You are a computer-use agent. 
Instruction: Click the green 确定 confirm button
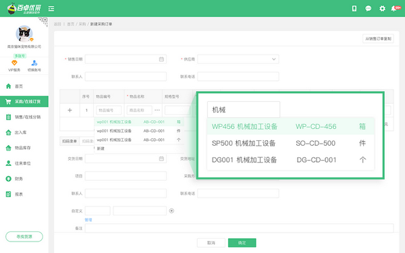click(242, 243)
